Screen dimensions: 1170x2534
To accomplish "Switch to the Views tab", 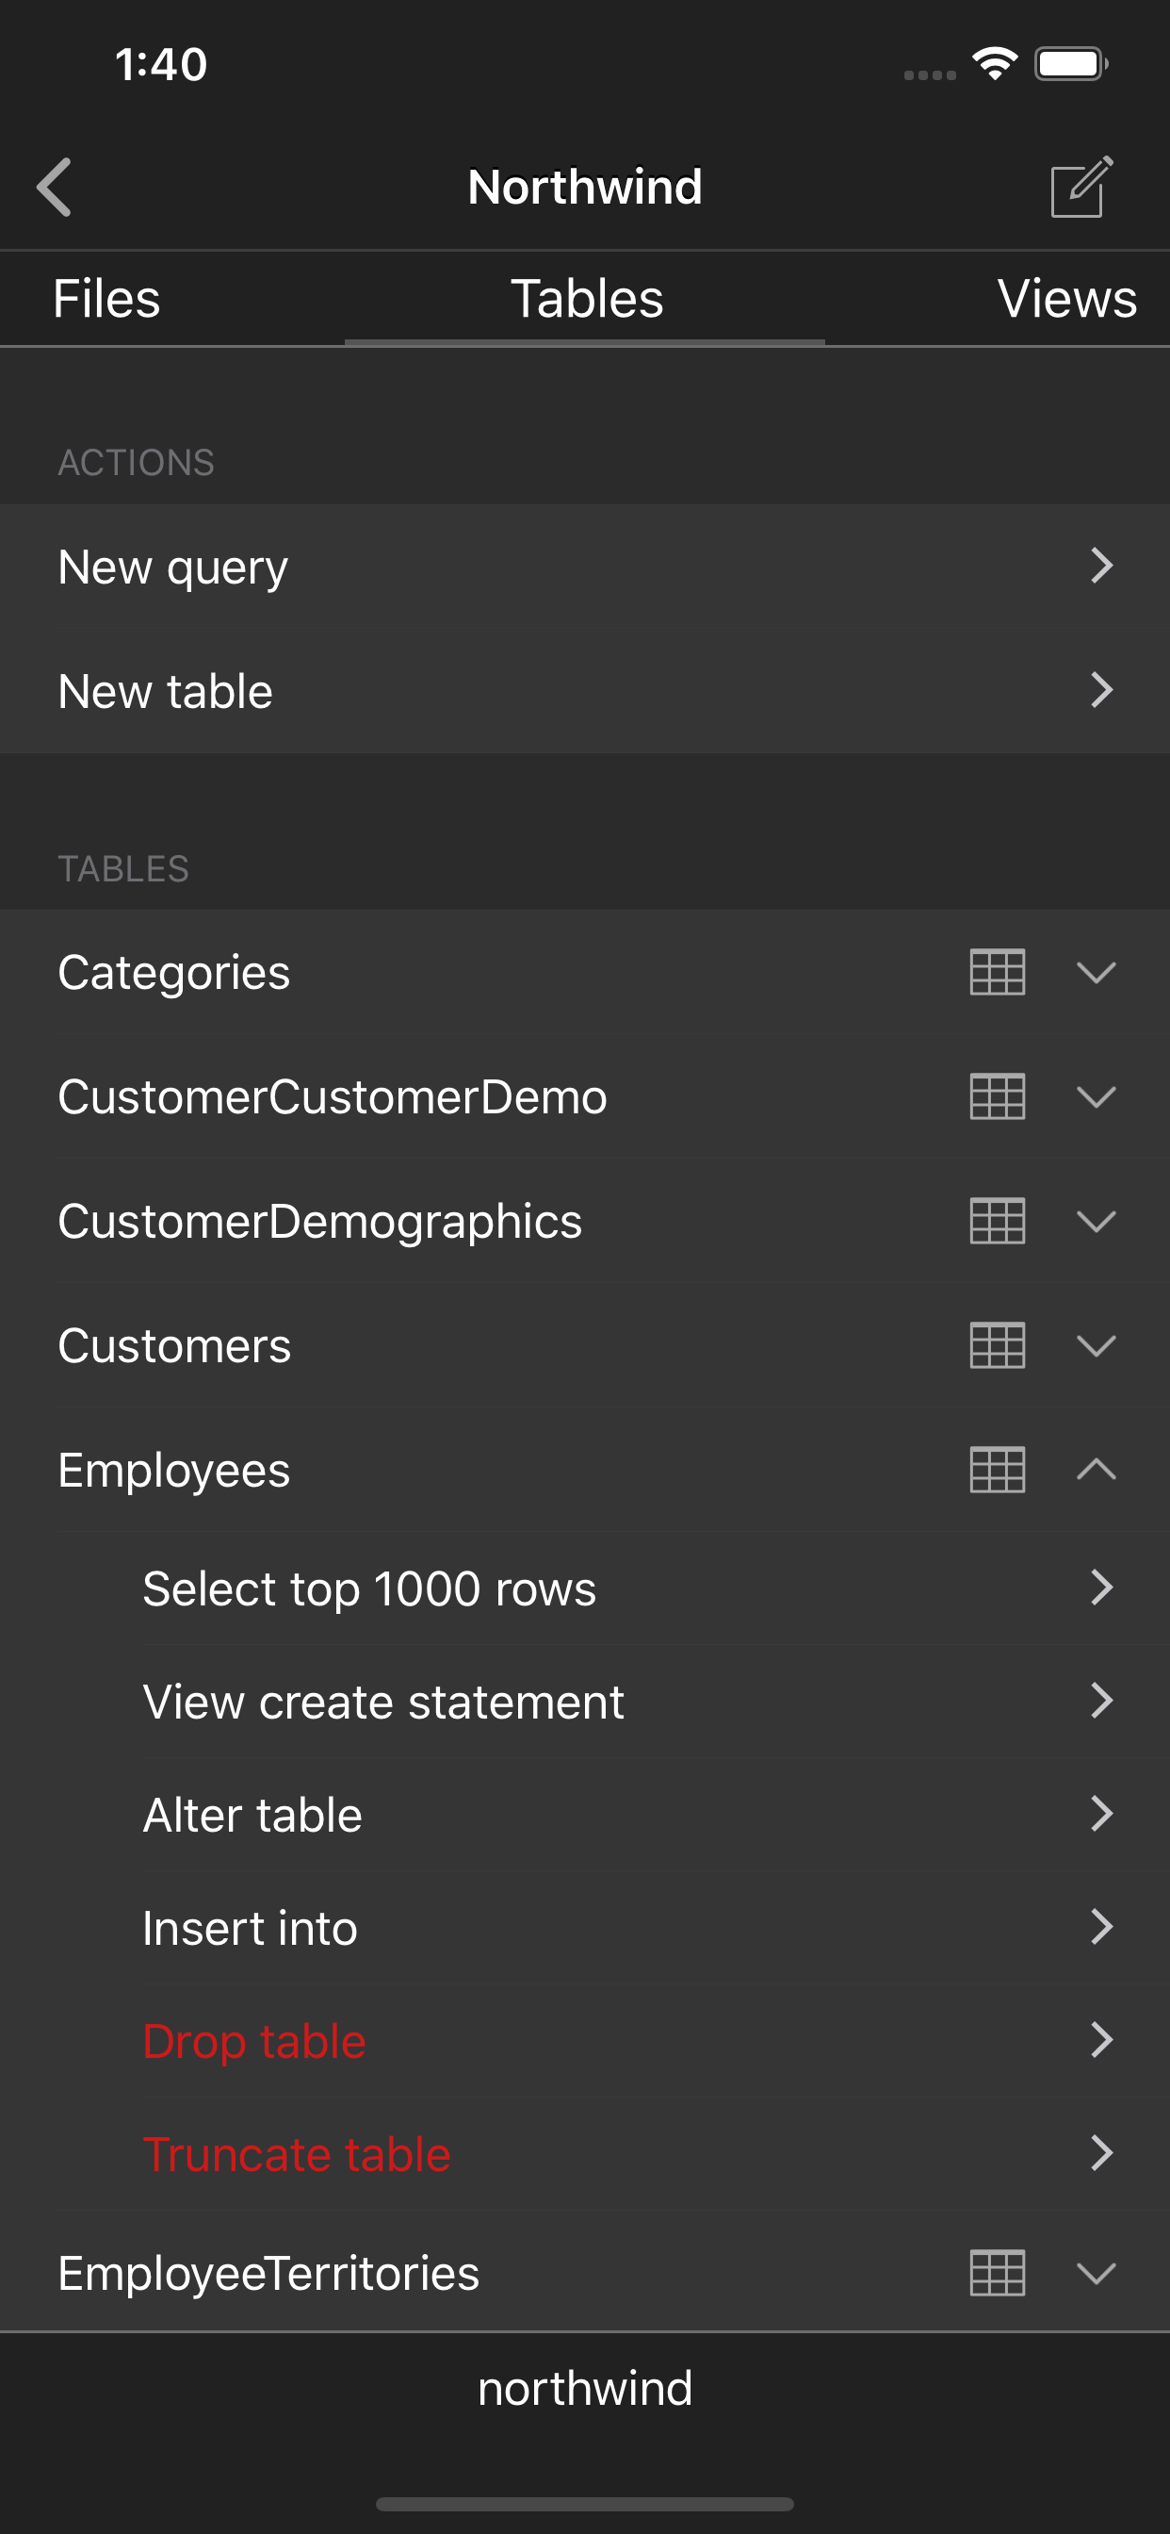I will 1065,299.
